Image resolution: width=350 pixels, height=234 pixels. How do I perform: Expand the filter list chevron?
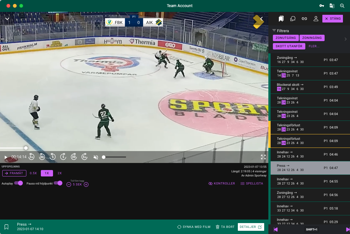tap(346, 39)
